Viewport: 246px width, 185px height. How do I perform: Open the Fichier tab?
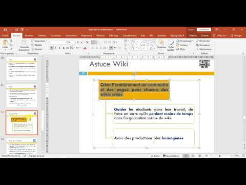5,35
